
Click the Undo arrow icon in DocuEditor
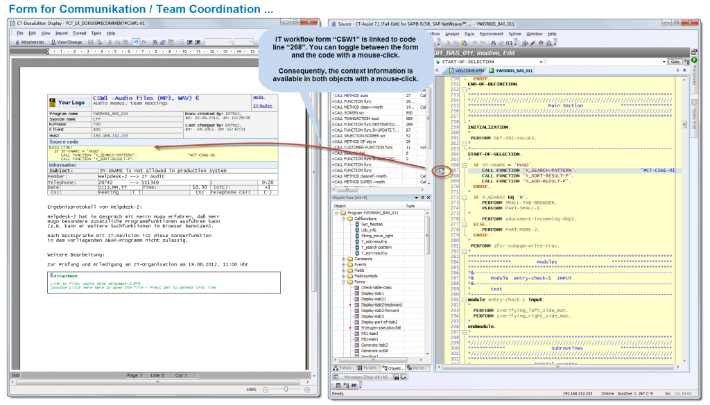(x=136, y=42)
